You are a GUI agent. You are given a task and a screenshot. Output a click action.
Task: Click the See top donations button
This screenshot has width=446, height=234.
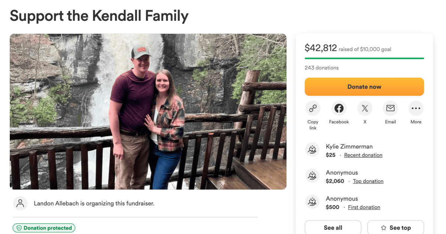(x=396, y=228)
